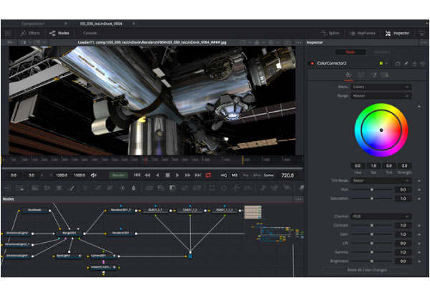Switch to the ISS_030_IssUnDock_V004 tab

pyautogui.click(x=101, y=24)
